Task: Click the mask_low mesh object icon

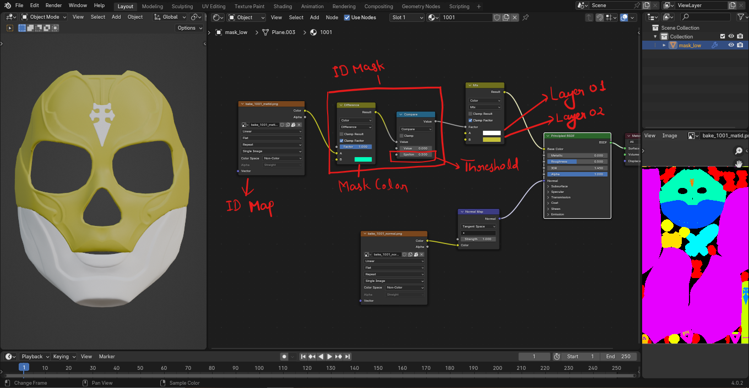Action: pos(673,46)
